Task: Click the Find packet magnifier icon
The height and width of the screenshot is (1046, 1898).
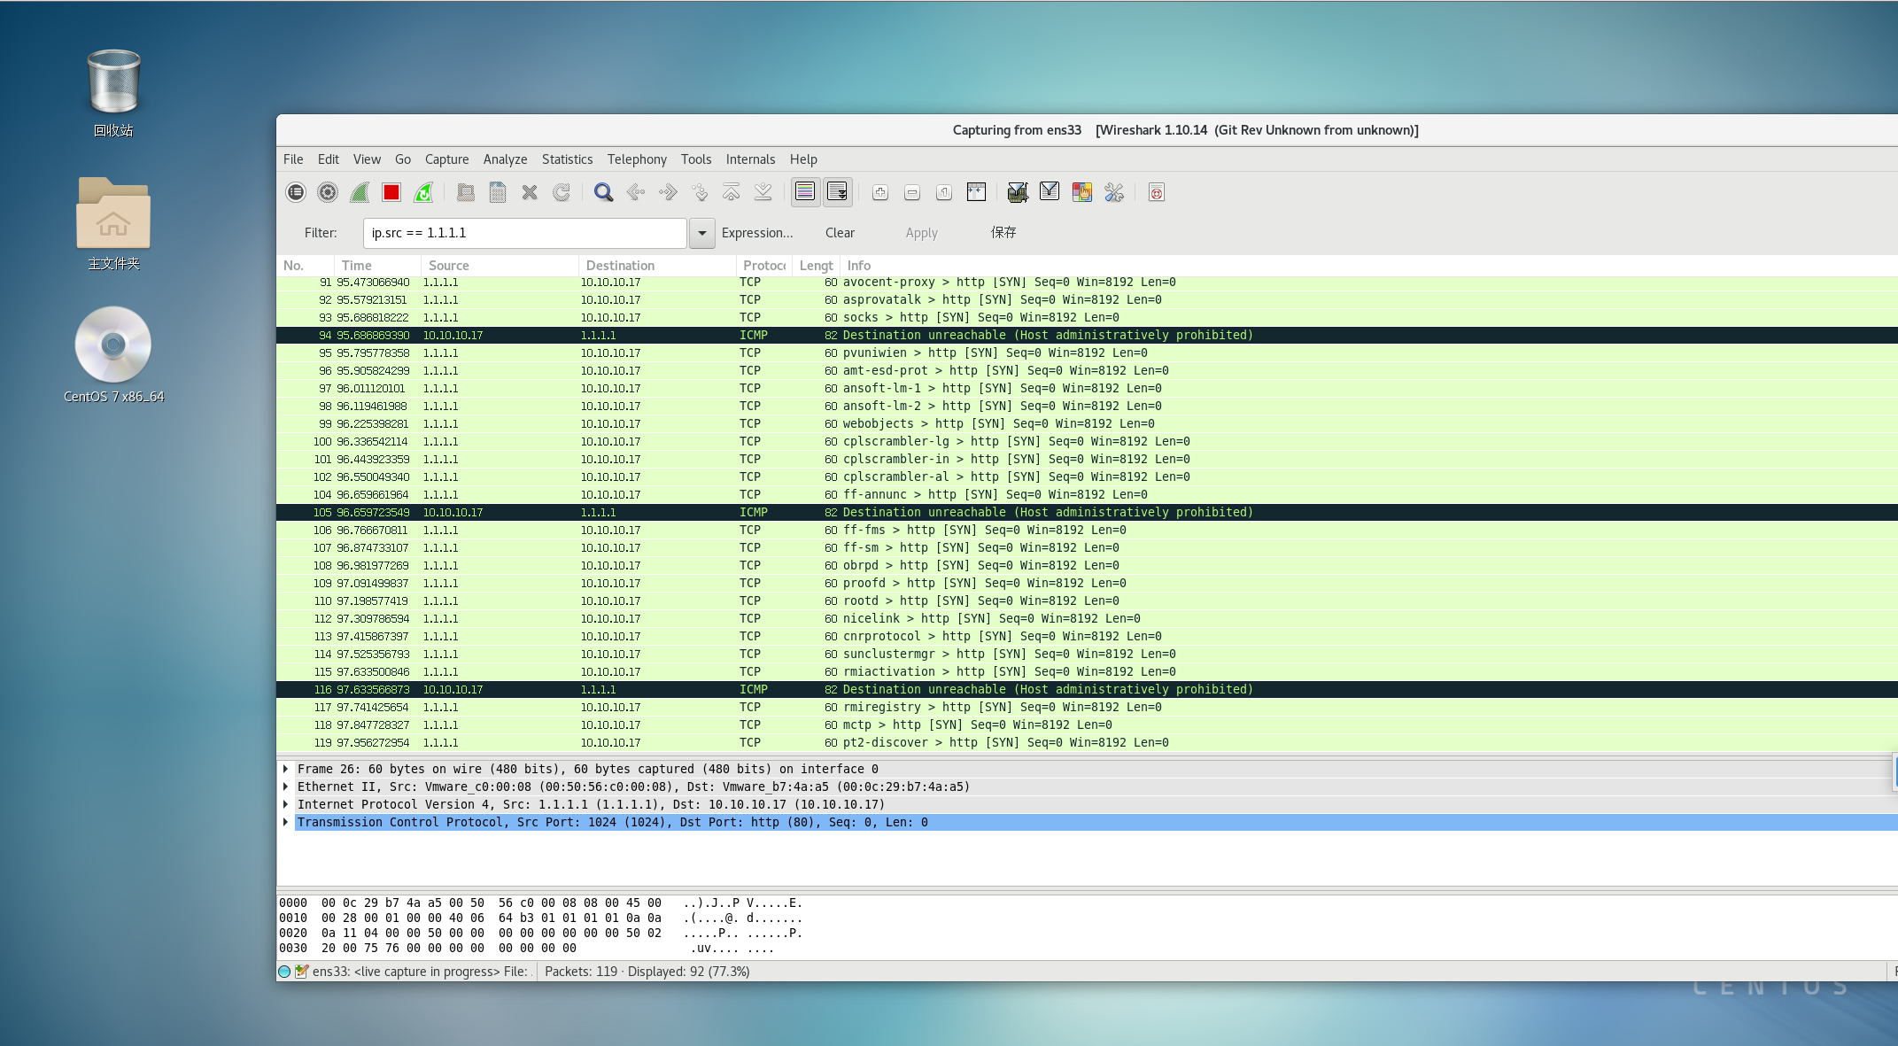Action: point(603,192)
